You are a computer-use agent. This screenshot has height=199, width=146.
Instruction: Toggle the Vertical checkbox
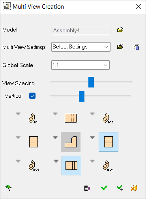(x=32, y=96)
